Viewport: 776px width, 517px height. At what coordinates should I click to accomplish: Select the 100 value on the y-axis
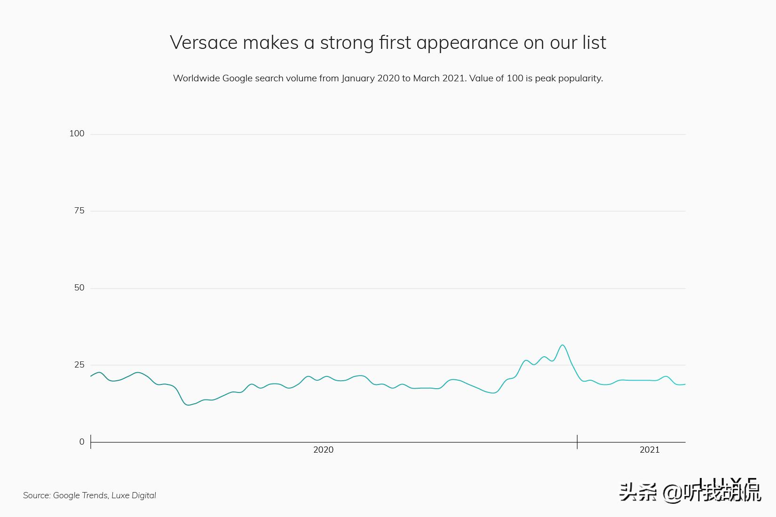77,133
